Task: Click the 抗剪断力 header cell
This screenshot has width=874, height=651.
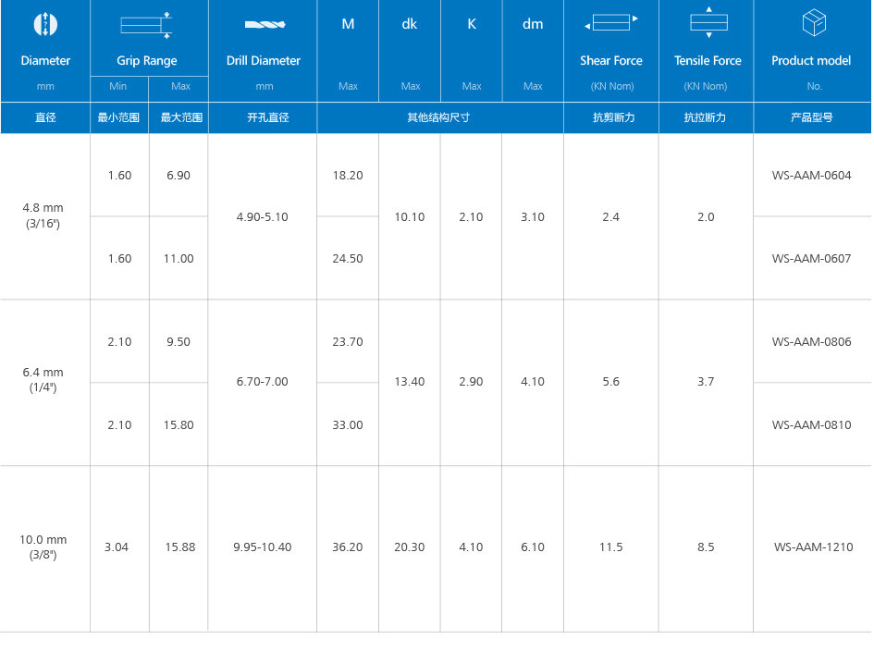Action: click(x=610, y=118)
